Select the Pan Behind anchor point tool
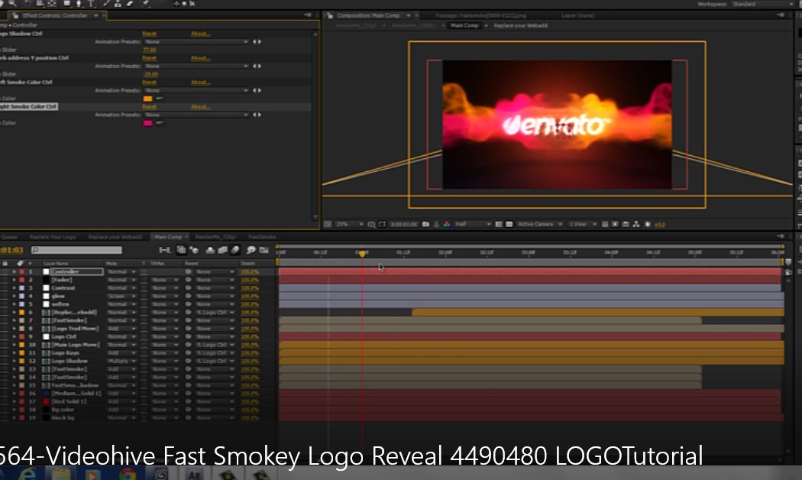Viewport: 802px width, 480px height. (x=52, y=4)
